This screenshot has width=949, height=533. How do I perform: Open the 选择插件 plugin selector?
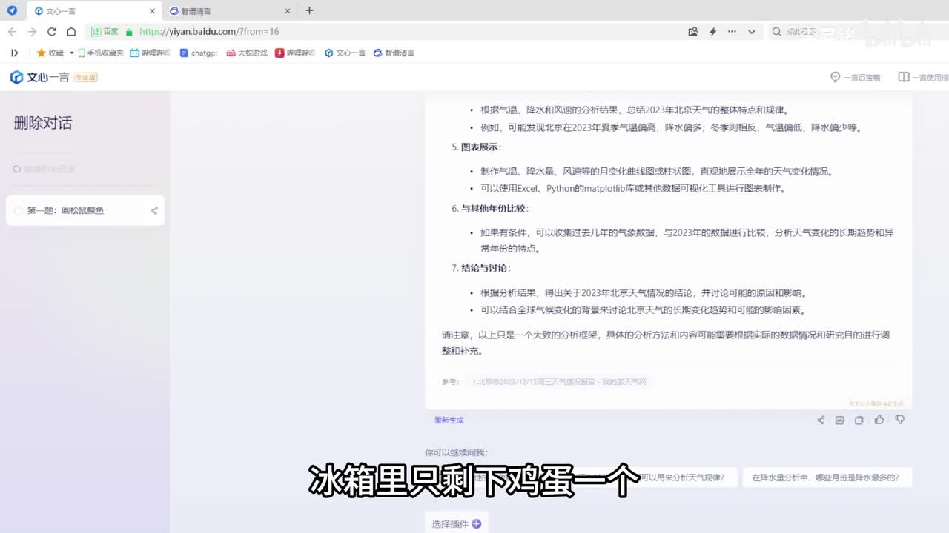456,523
